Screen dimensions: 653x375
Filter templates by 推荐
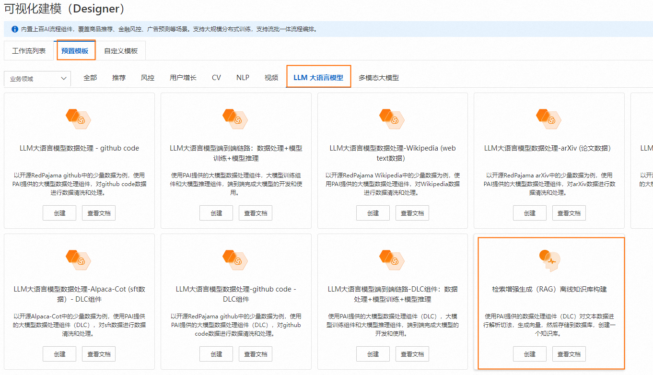(x=119, y=78)
